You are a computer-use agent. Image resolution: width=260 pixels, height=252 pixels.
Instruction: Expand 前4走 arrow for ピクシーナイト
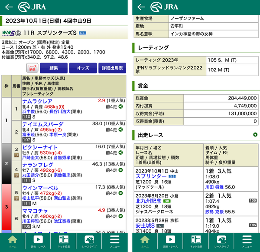tap(121, 153)
